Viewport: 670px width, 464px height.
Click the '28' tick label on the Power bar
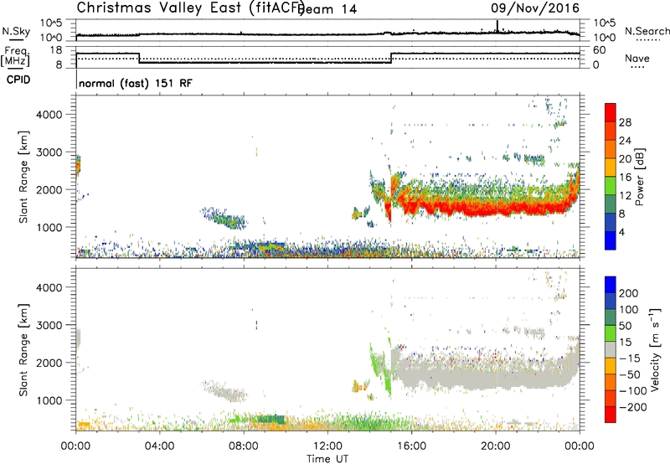pyautogui.click(x=625, y=122)
